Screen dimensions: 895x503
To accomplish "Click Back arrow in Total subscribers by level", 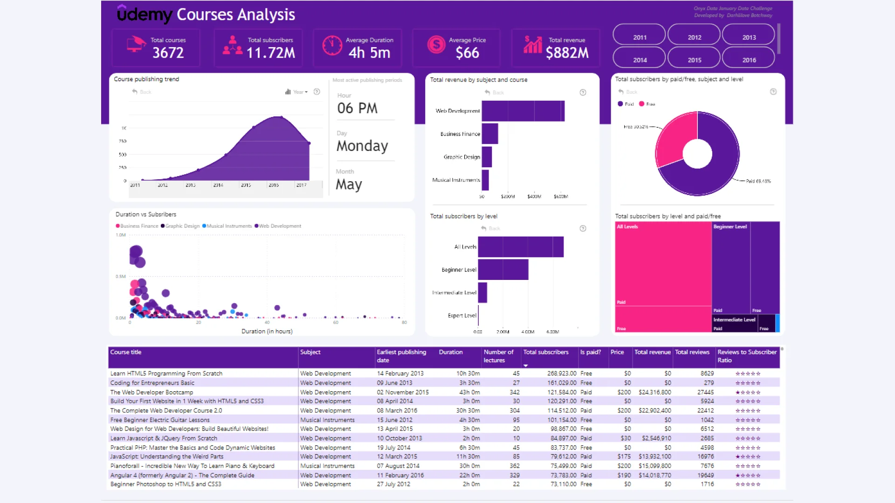I will (x=484, y=228).
